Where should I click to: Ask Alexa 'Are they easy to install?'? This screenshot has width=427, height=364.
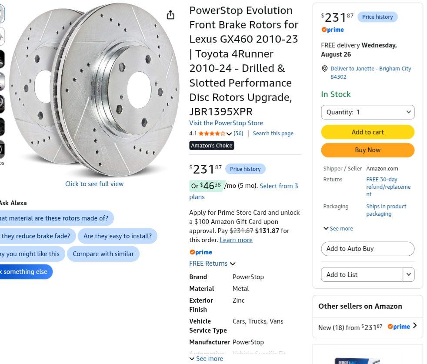coord(117,236)
